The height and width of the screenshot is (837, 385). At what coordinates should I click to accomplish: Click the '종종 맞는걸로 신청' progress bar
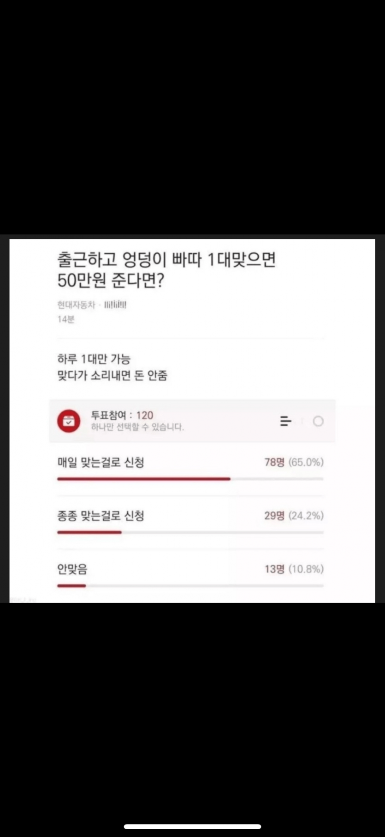tap(190, 532)
